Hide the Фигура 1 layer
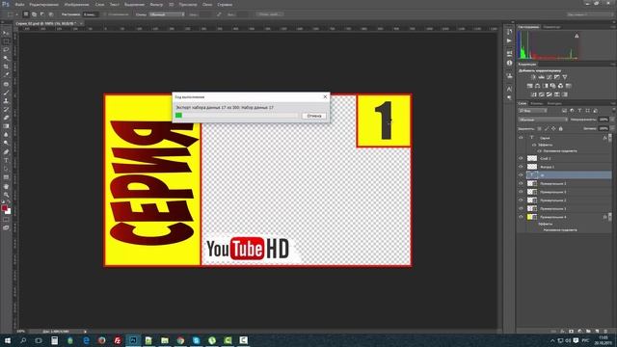The image size is (617, 347). (x=521, y=167)
